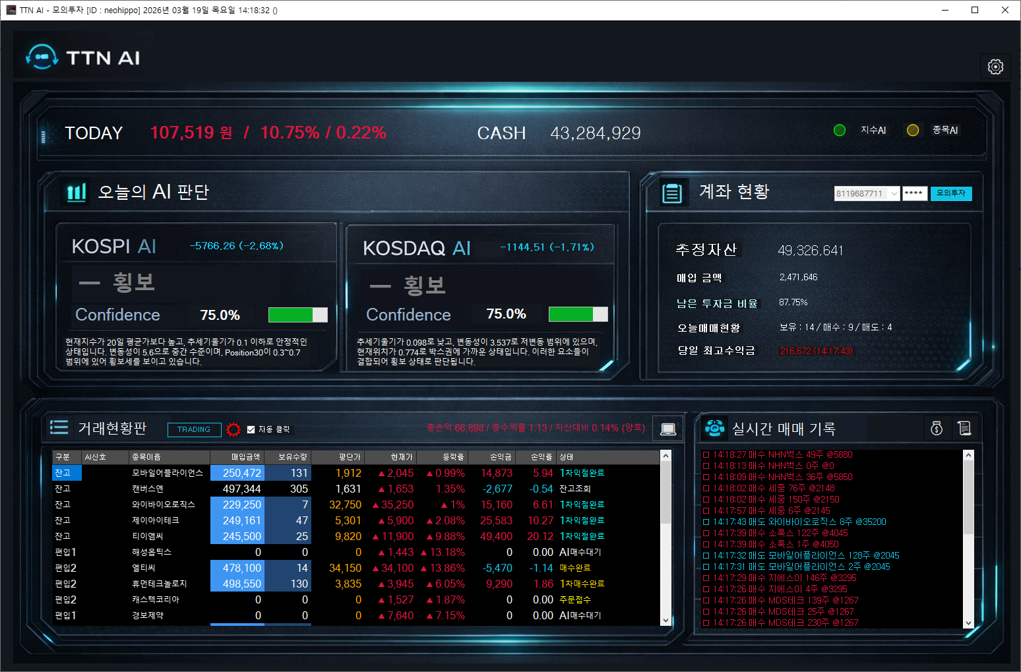Click the robot icon beside 실시간 매매 기록
Screen dimensions: 1021x672
714,429
